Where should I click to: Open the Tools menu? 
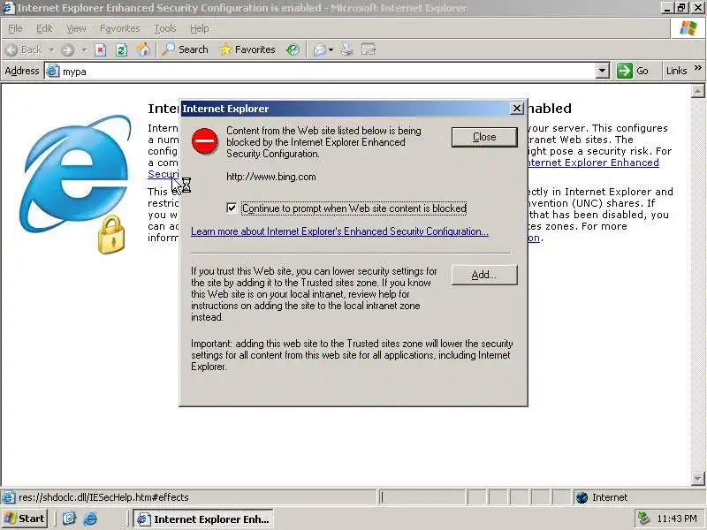coord(165,28)
